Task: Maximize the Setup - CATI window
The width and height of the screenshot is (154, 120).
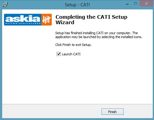Action: point(136,4)
